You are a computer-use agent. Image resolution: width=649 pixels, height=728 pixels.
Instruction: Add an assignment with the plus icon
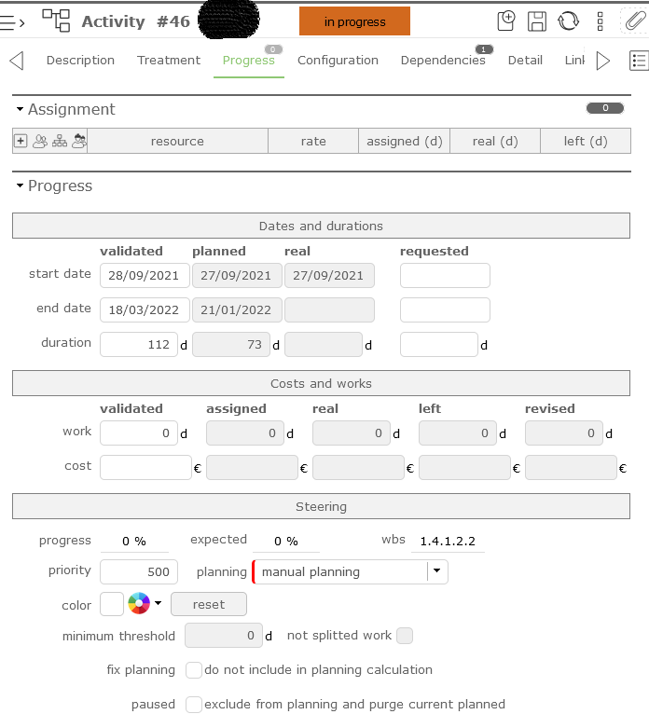click(21, 141)
